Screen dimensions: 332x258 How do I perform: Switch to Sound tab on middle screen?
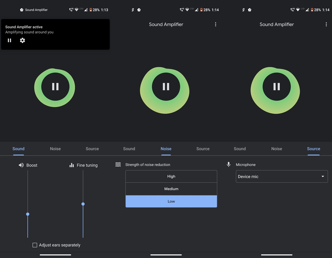[129, 149]
